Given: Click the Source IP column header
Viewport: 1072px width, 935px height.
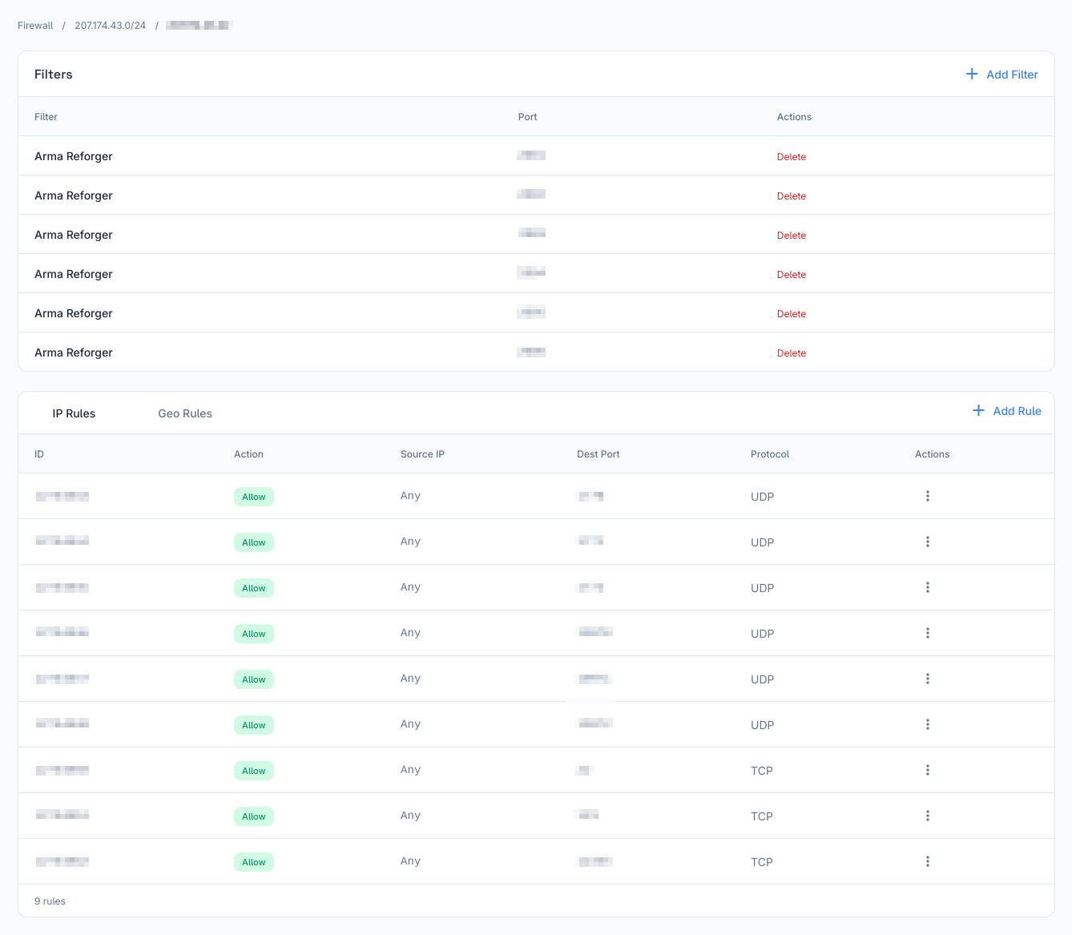Looking at the screenshot, I should tap(422, 454).
